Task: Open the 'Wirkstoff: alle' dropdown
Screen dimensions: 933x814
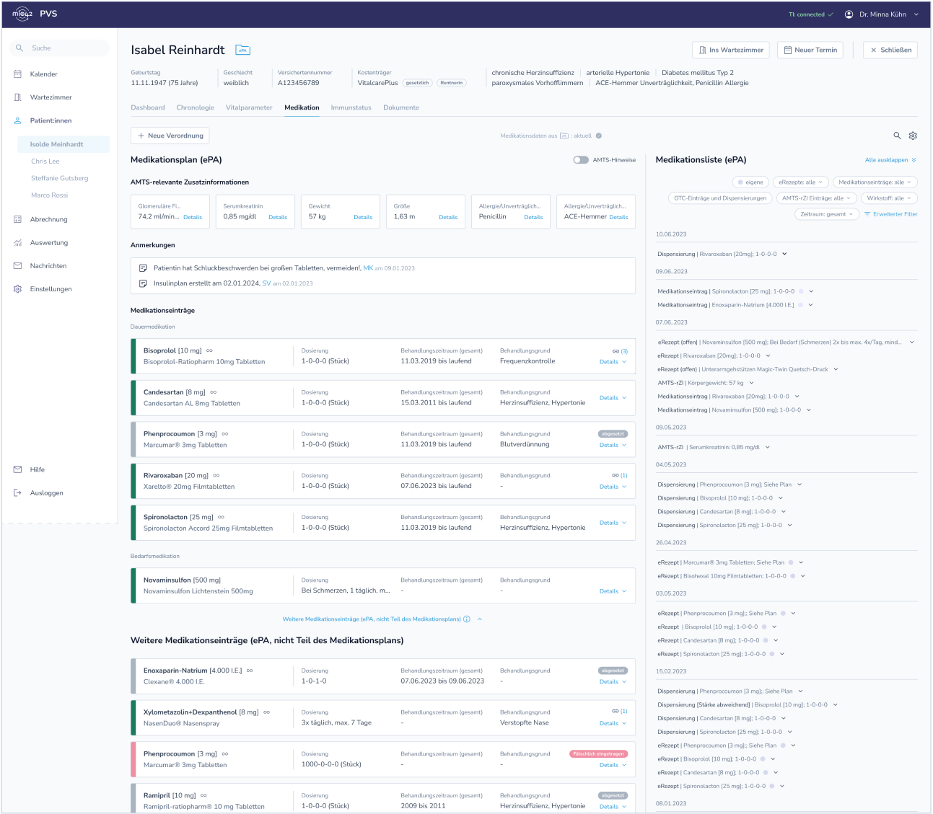Action: coord(888,198)
